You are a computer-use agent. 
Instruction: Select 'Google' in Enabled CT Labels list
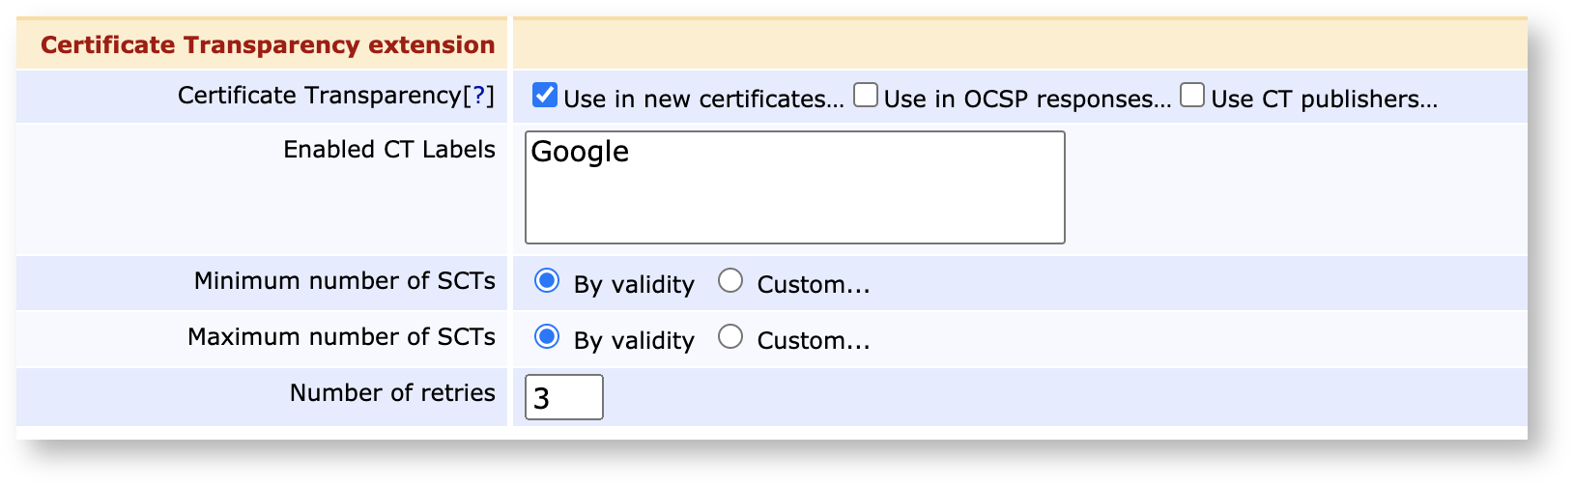pos(580,152)
